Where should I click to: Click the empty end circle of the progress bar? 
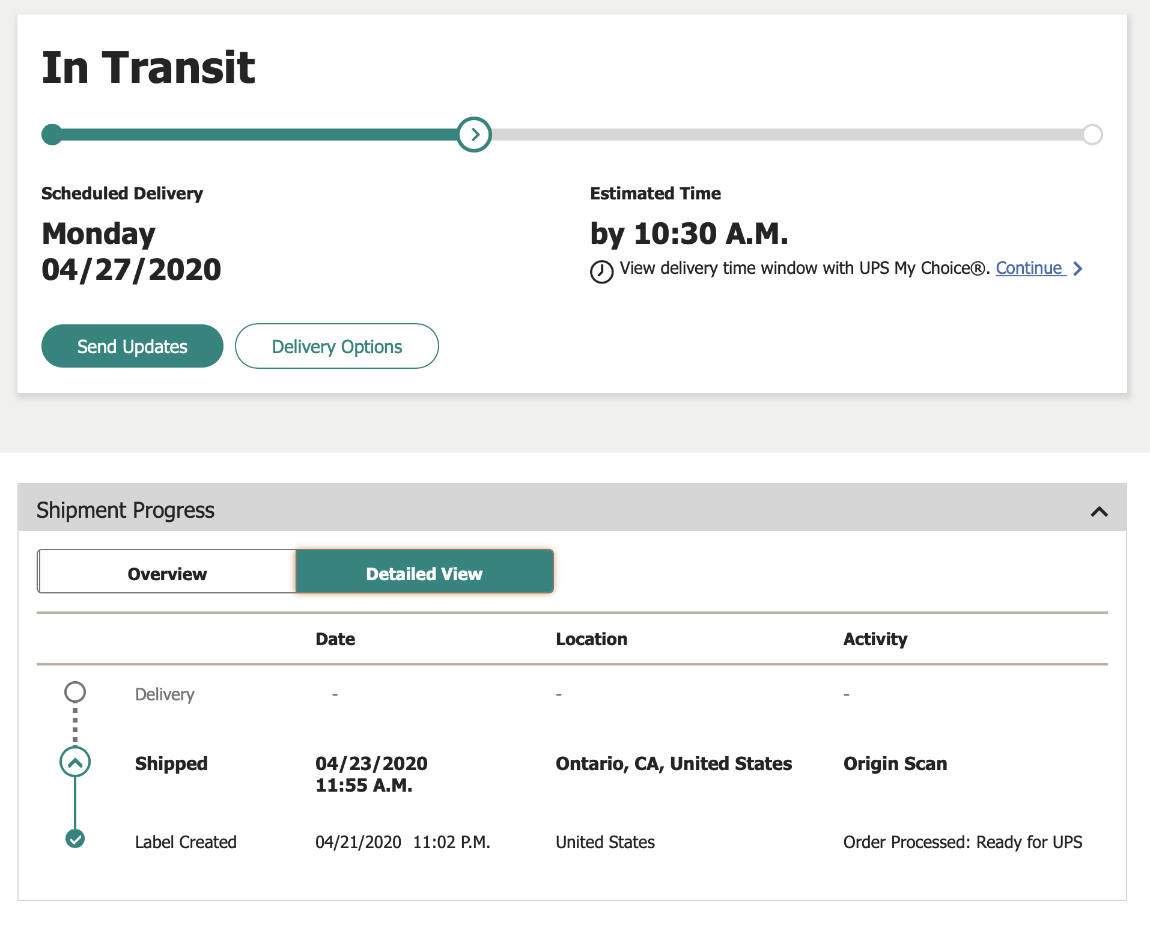click(x=1092, y=135)
